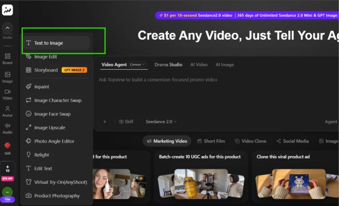339x206 pixels.
Task: Click the Product Photography camera icon
Action: click(29, 196)
